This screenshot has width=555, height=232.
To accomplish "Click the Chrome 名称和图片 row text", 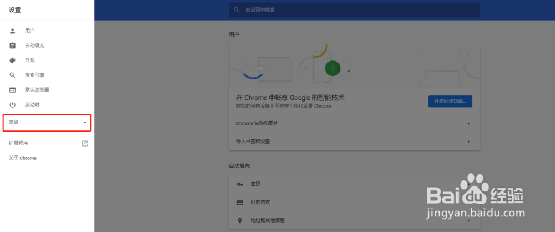I will click(257, 124).
